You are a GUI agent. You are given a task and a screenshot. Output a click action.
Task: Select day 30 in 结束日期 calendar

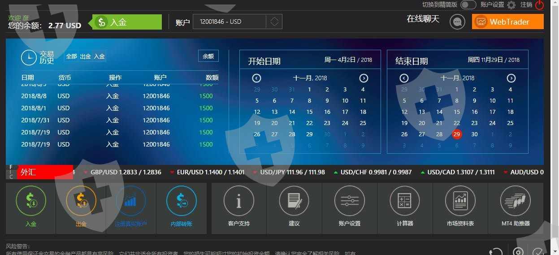point(474,134)
